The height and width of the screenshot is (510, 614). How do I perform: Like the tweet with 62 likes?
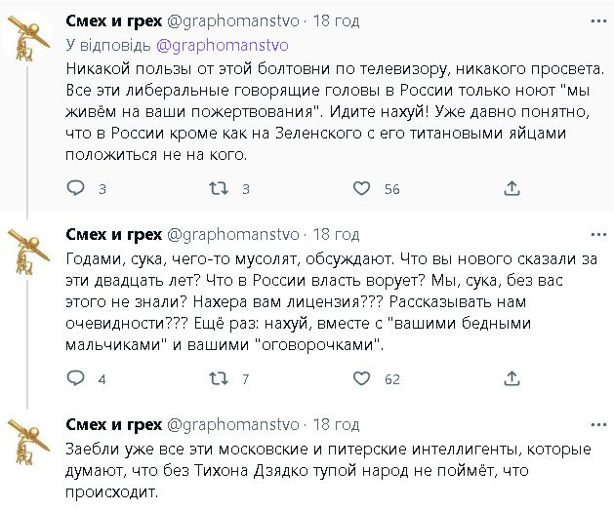(360, 378)
